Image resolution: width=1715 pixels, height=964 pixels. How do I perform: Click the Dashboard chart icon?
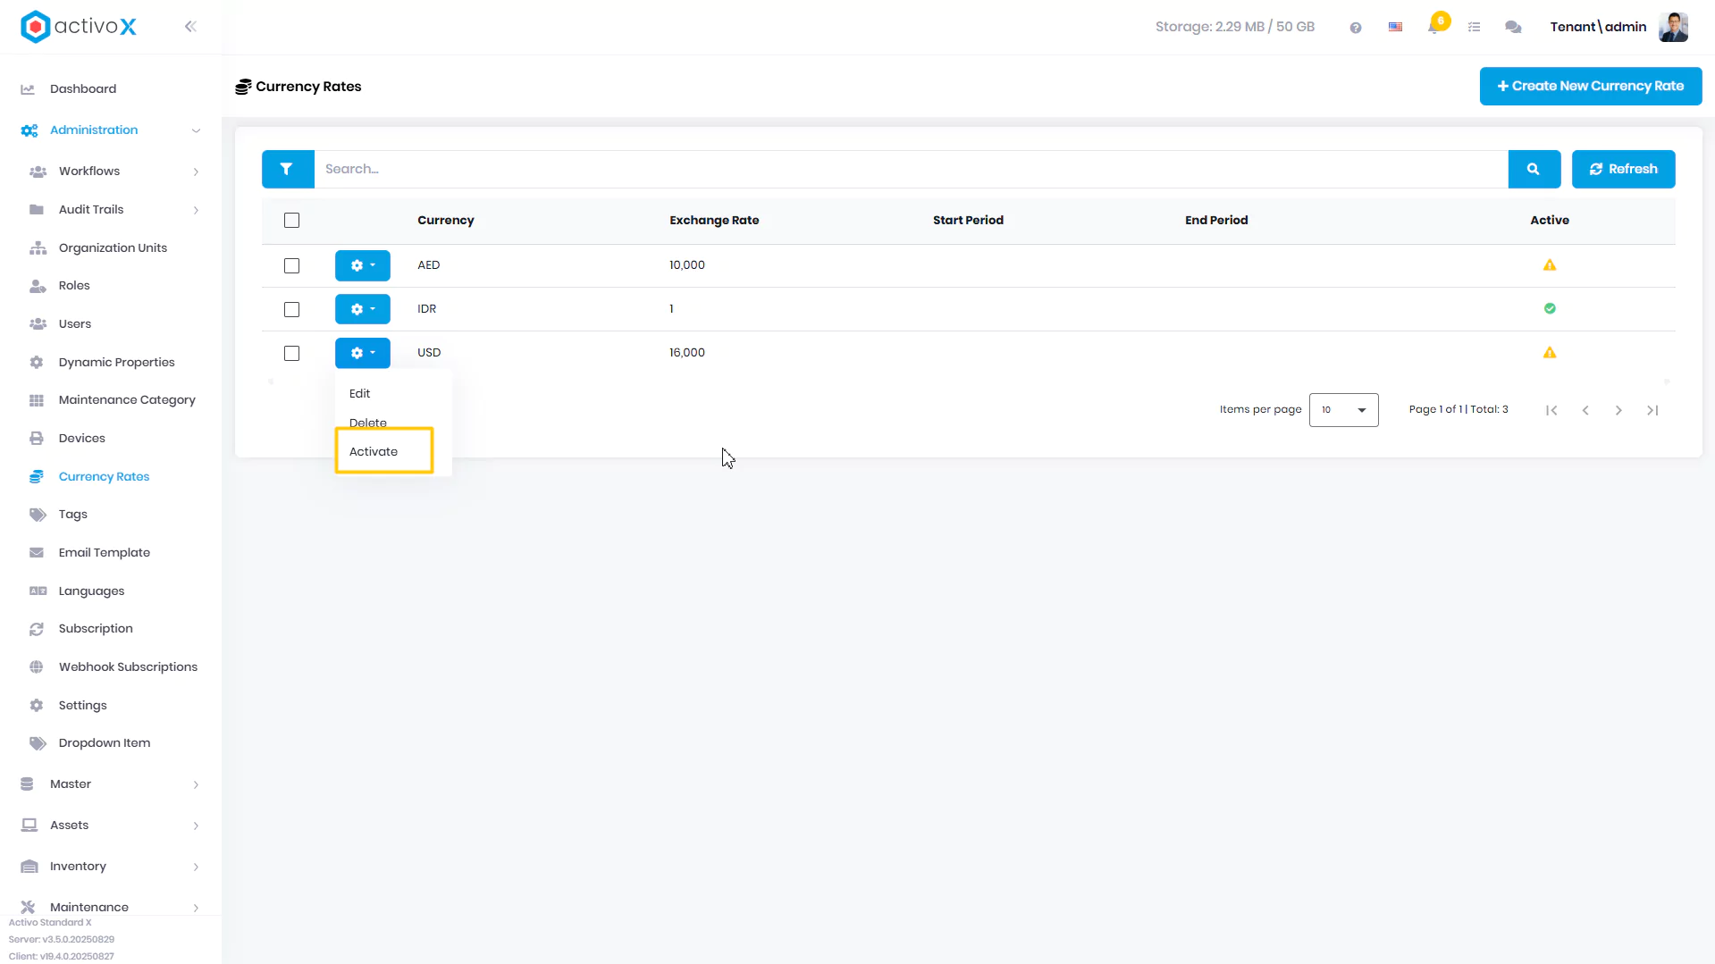click(28, 89)
